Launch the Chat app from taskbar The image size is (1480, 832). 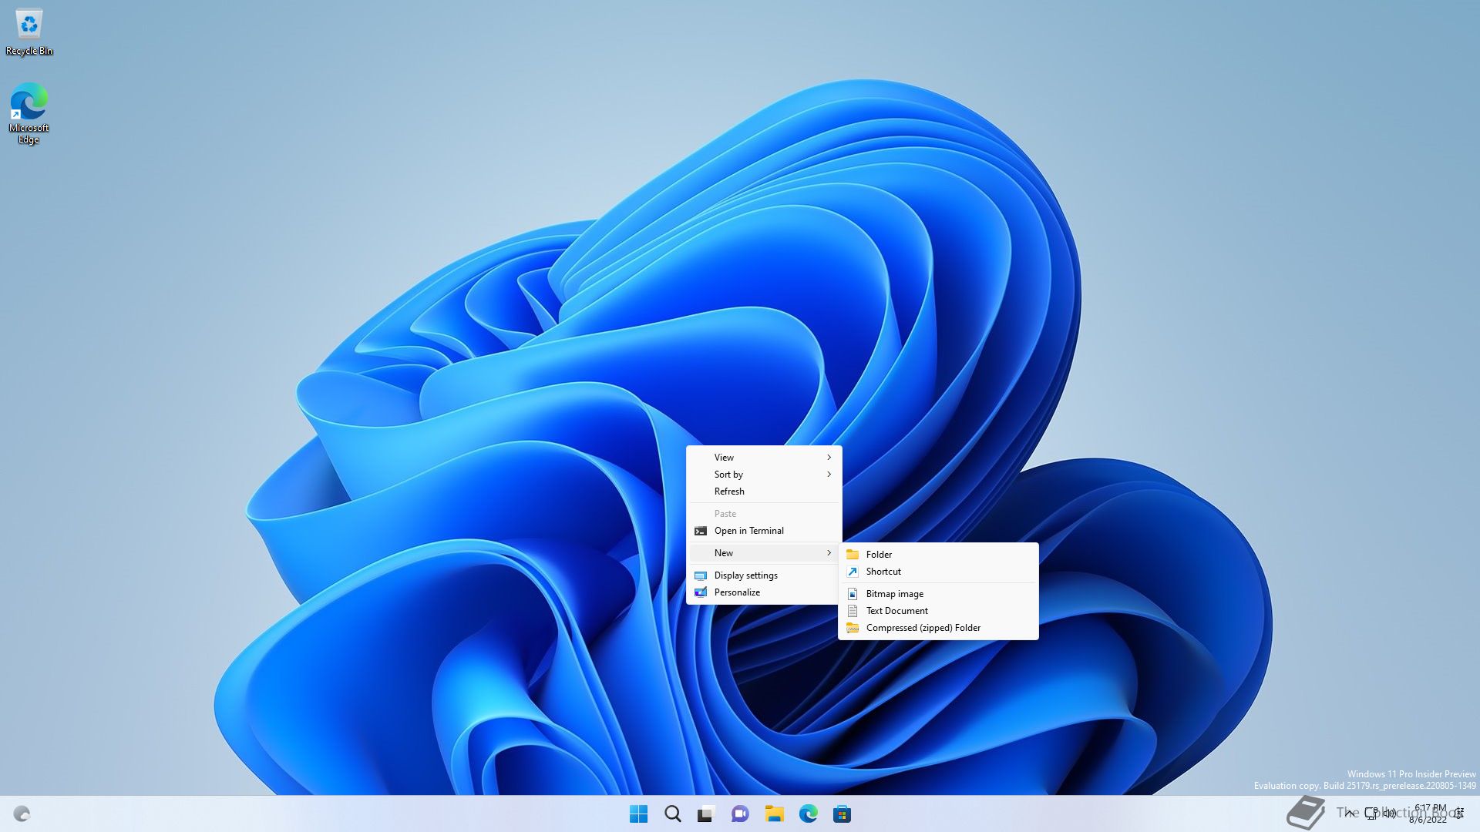pos(740,814)
